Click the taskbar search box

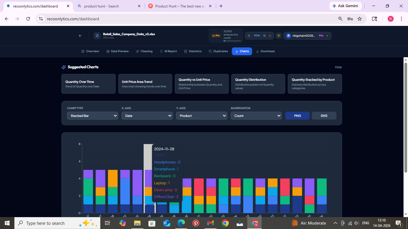click(57, 223)
